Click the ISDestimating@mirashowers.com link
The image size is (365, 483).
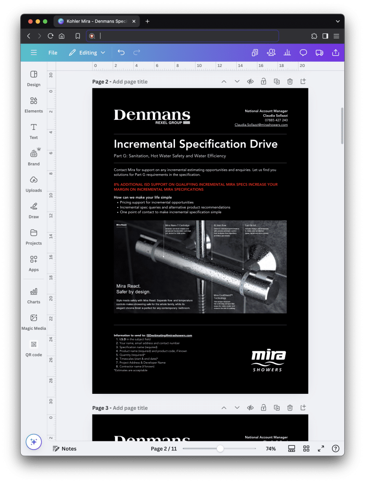coord(169,335)
